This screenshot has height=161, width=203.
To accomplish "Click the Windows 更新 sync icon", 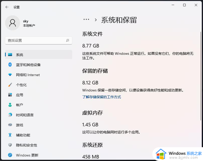I will tap(10, 155).
